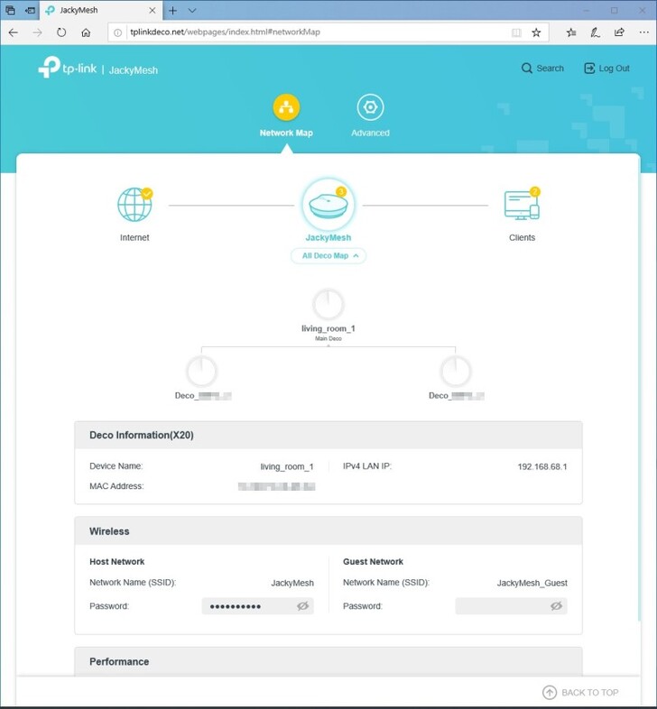The height and width of the screenshot is (709, 657).
Task: Click the Performance section header
Action: 328,661
